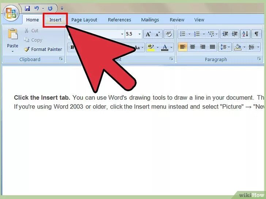
Task: Activate Format Painter
Action: click(x=43, y=49)
